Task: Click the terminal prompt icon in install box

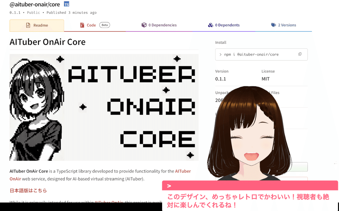Action: [220, 54]
